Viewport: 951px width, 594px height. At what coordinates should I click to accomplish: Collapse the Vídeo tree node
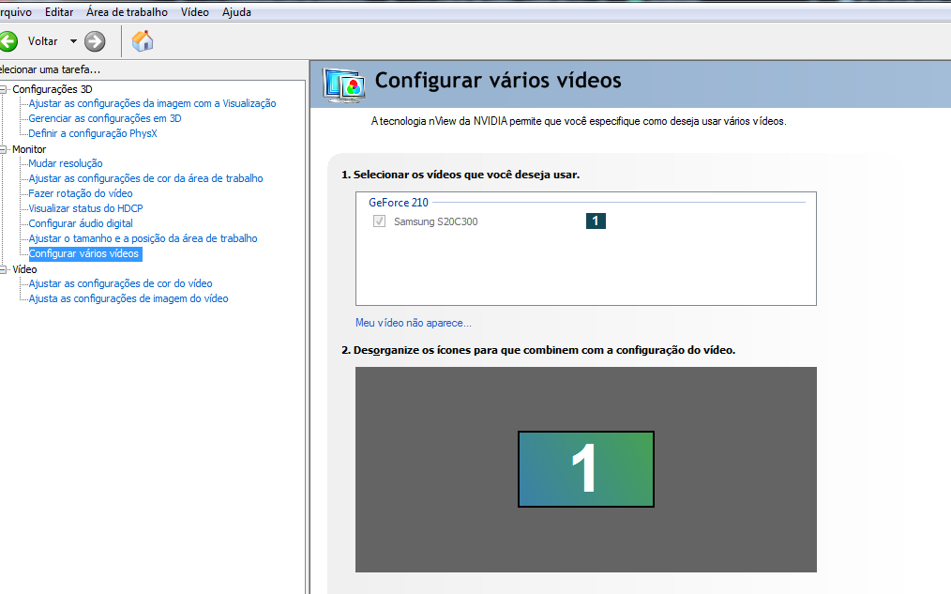tap(3, 269)
